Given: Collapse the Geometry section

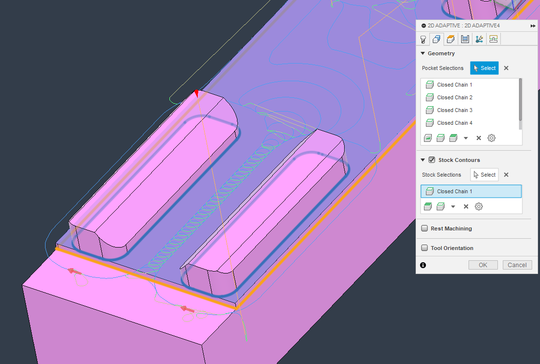Looking at the screenshot, I should 423,53.
